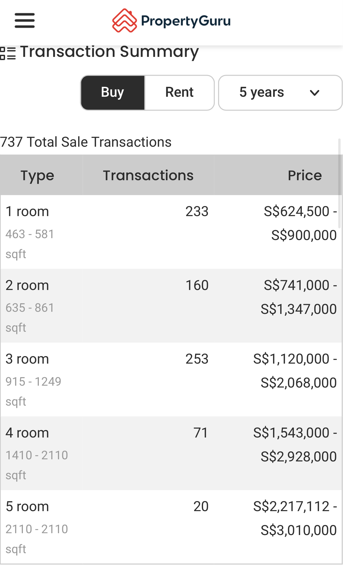Open the 5 years period dropdown
Viewport: 343px width, 568px height.
(x=280, y=92)
